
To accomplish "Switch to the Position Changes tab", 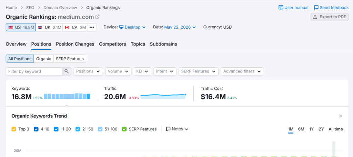I will point(75,44).
